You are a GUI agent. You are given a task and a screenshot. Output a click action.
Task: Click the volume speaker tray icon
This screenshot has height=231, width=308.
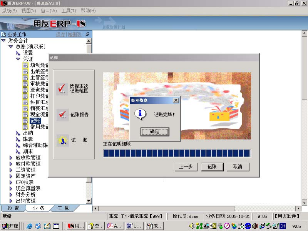(191, 226)
